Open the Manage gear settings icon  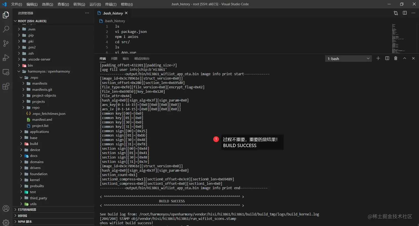pos(6,222)
